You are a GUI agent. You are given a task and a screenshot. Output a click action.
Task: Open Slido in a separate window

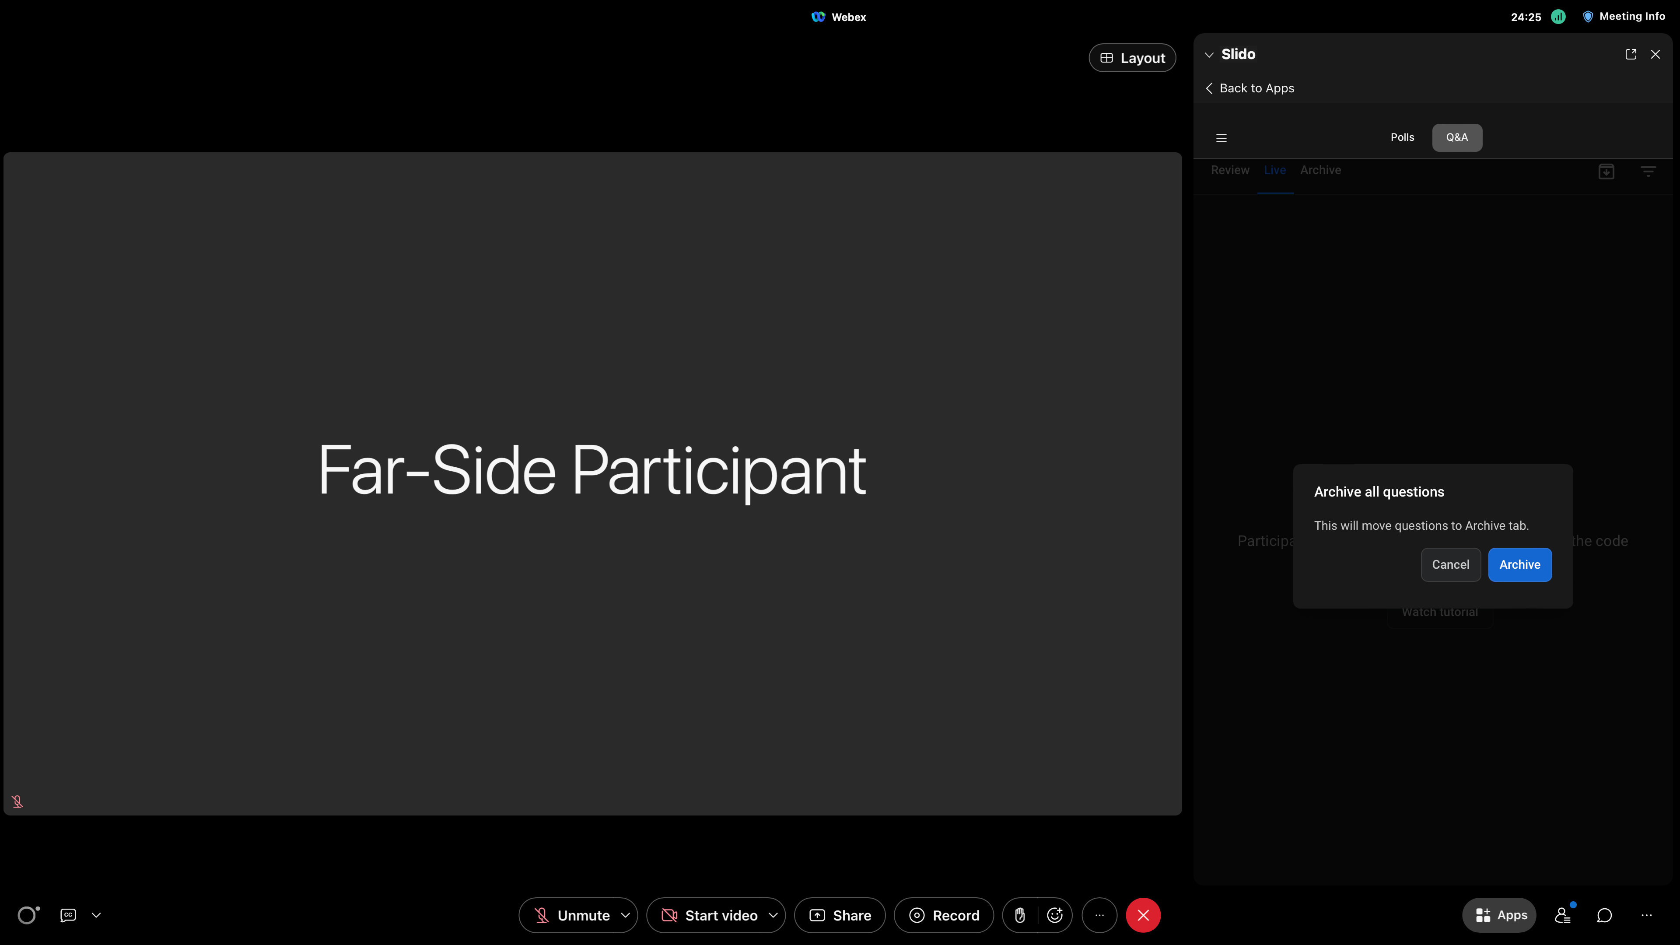point(1631,54)
